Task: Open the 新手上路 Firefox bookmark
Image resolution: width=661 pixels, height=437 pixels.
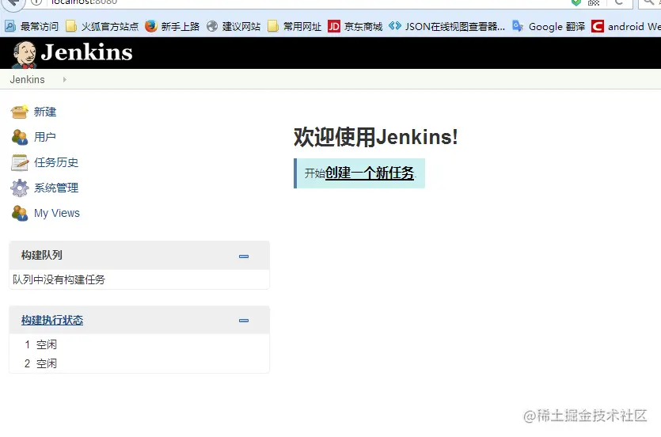Action: [x=172, y=26]
